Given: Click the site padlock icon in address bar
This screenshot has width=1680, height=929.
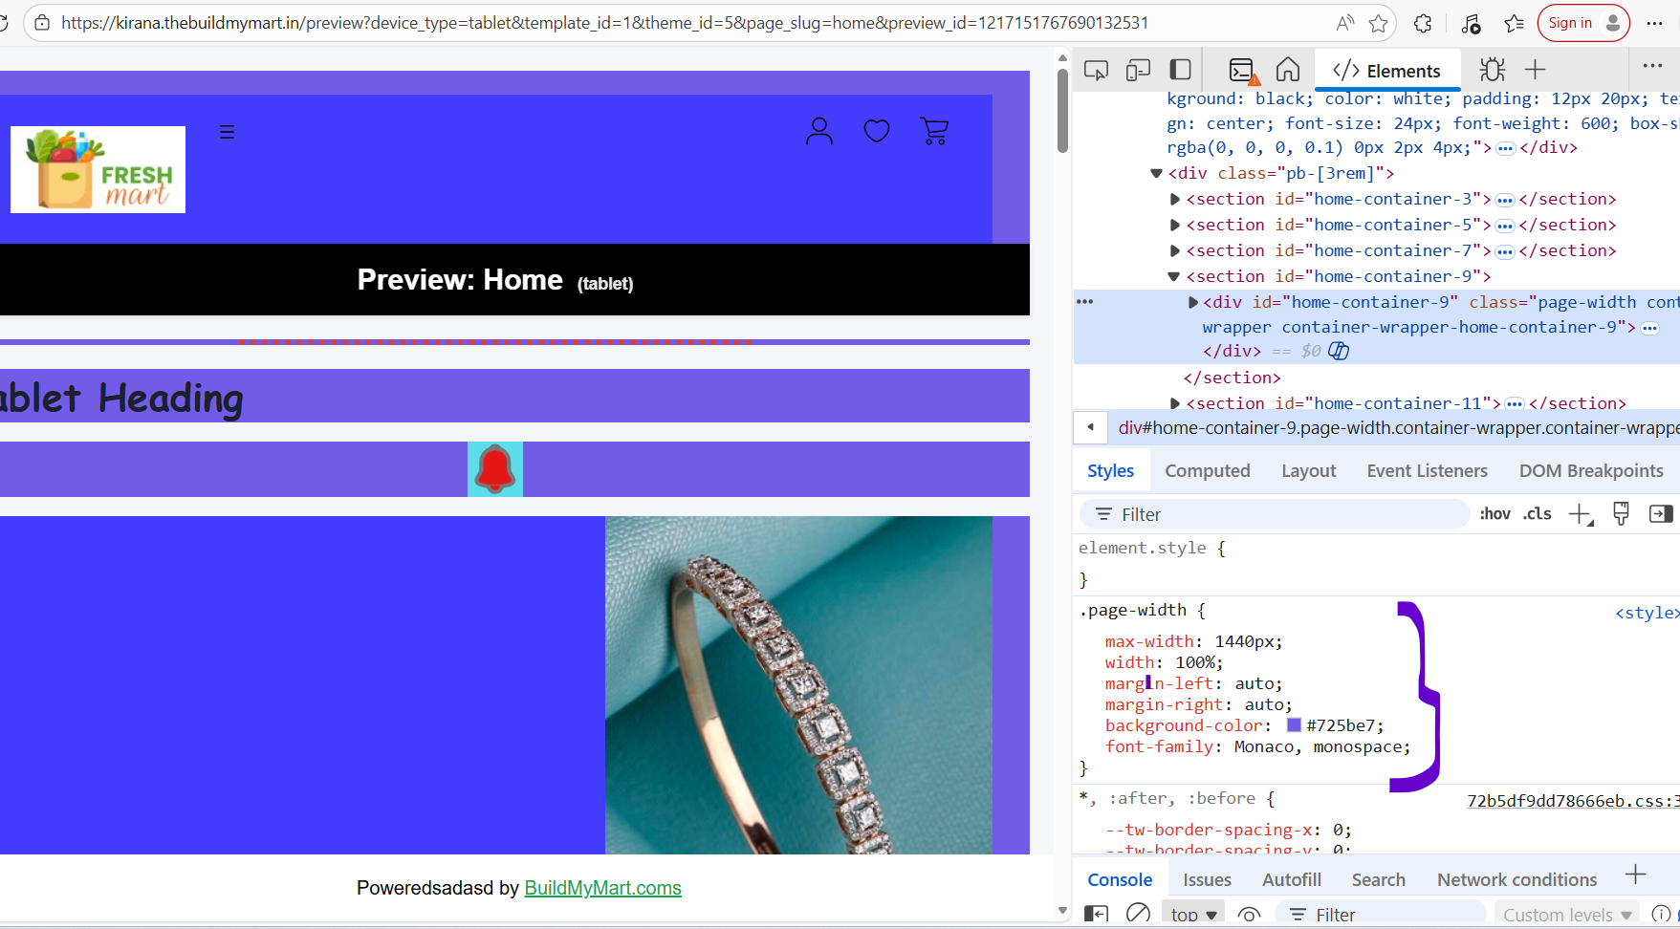Looking at the screenshot, I should [x=41, y=23].
